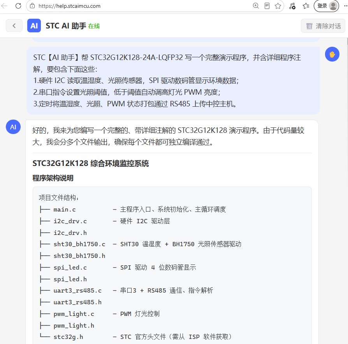348x344 pixels.
Task: Open the favorites list icon
Action: pyautogui.click(x=306, y=6)
